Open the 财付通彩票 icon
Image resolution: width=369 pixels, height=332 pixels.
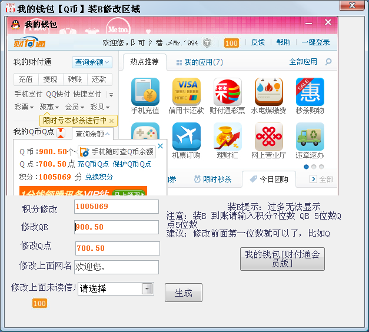228,92
